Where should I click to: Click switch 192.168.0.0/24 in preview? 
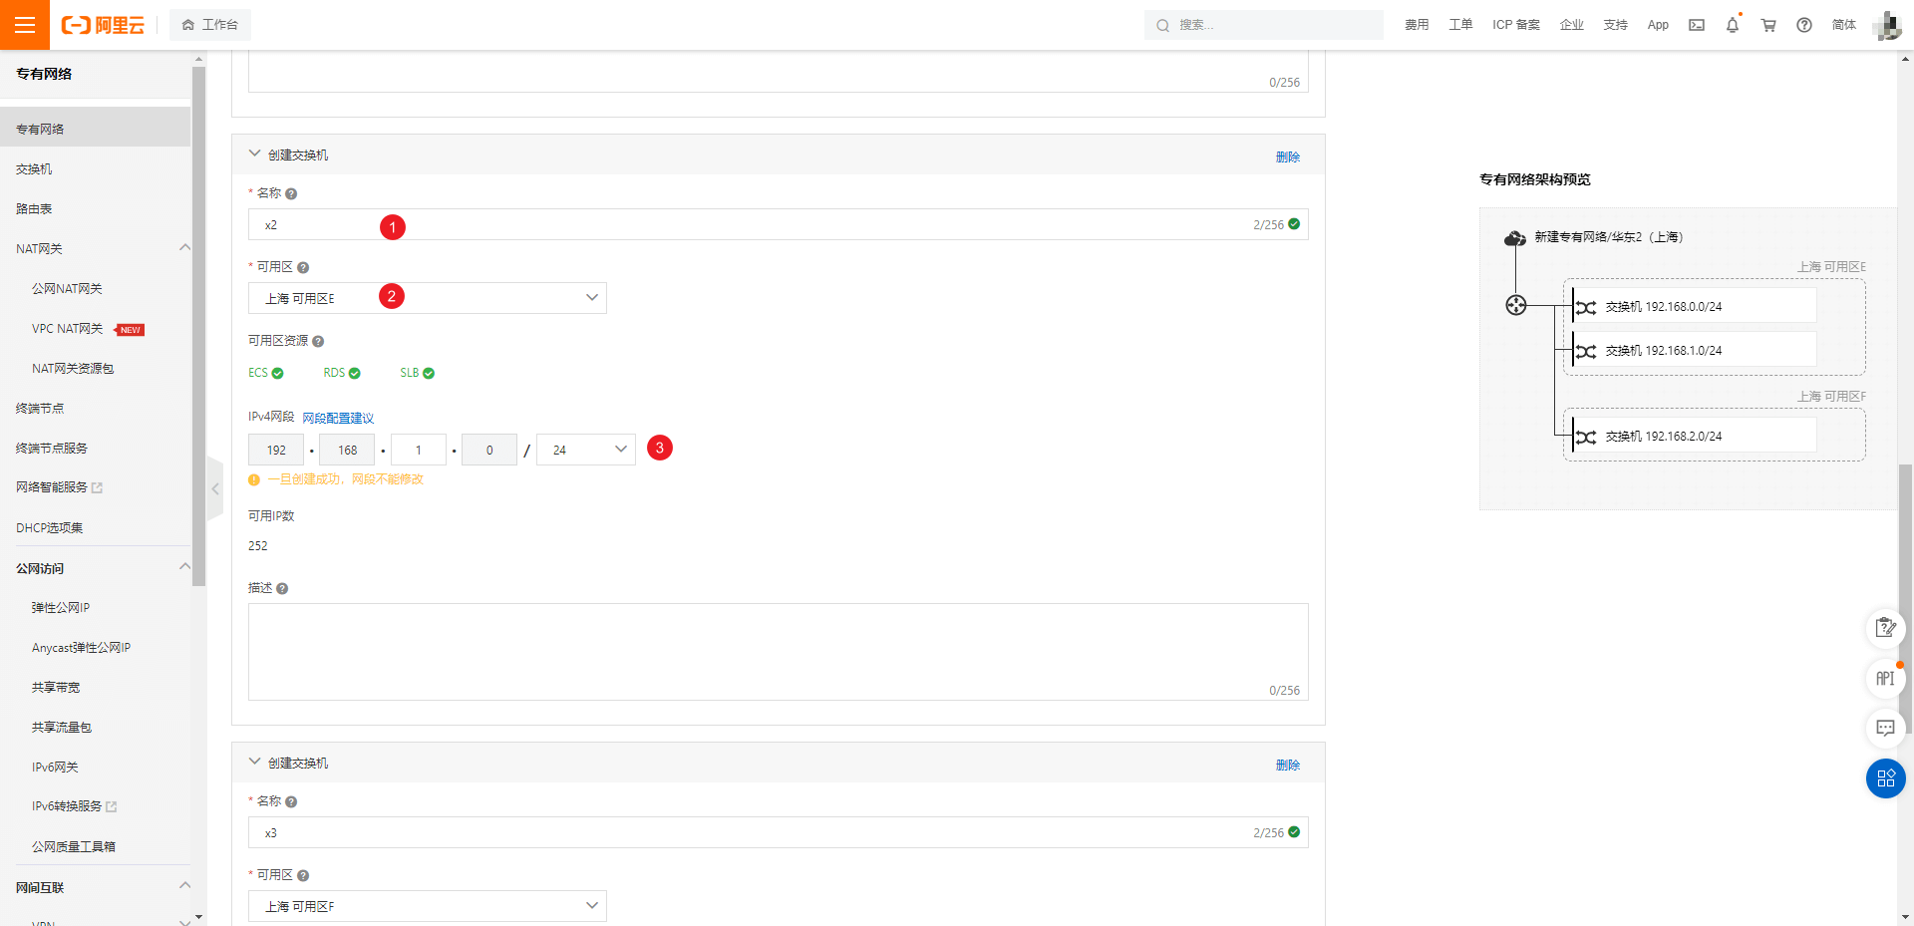click(x=1694, y=306)
